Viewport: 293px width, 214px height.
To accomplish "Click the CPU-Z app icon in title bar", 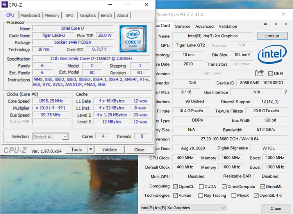I will click(x=4, y=4).
